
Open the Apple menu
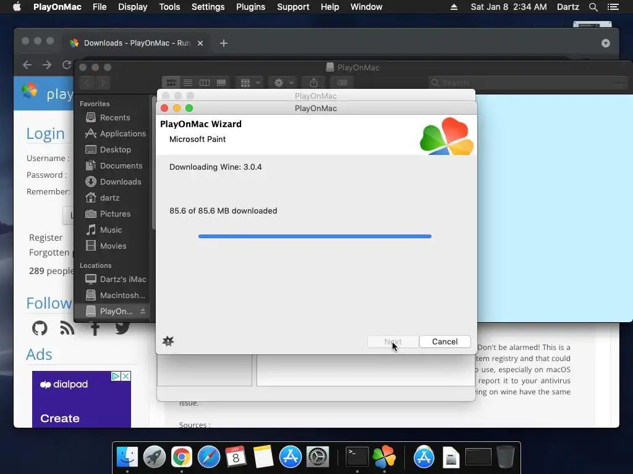pyautogui.click(x=17, y=7)
